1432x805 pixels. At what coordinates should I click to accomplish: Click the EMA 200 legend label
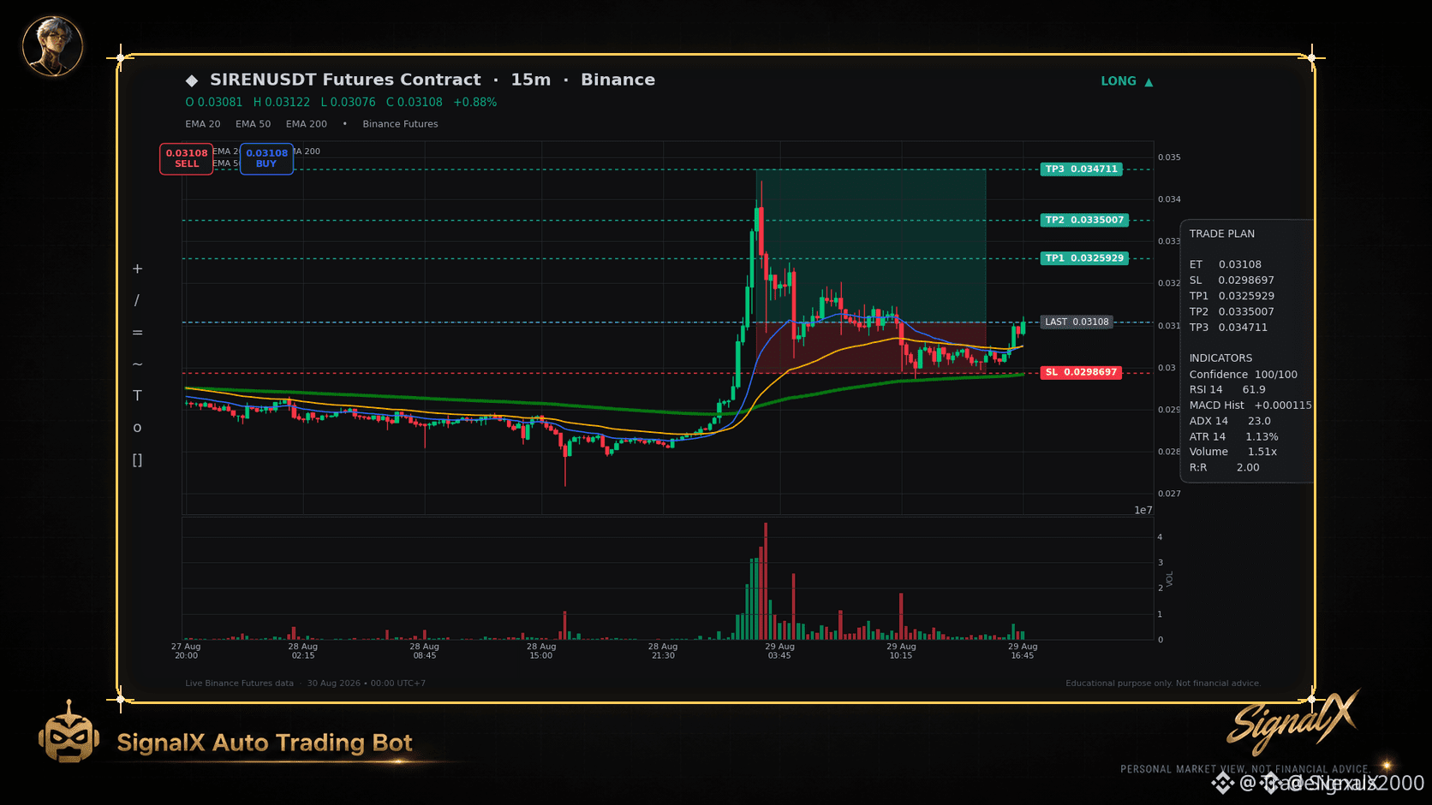pyautogui.click(x=307, y=124)
